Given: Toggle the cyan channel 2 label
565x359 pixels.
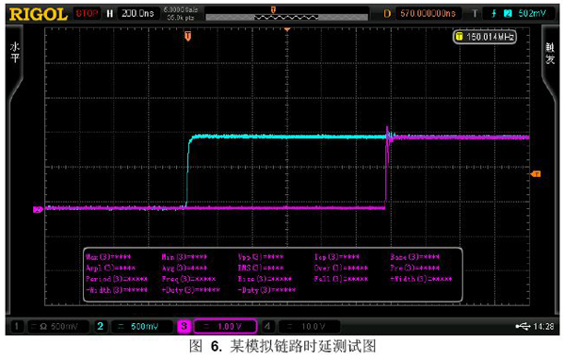Looking at the screenshot, I should (x=100, y=327).
